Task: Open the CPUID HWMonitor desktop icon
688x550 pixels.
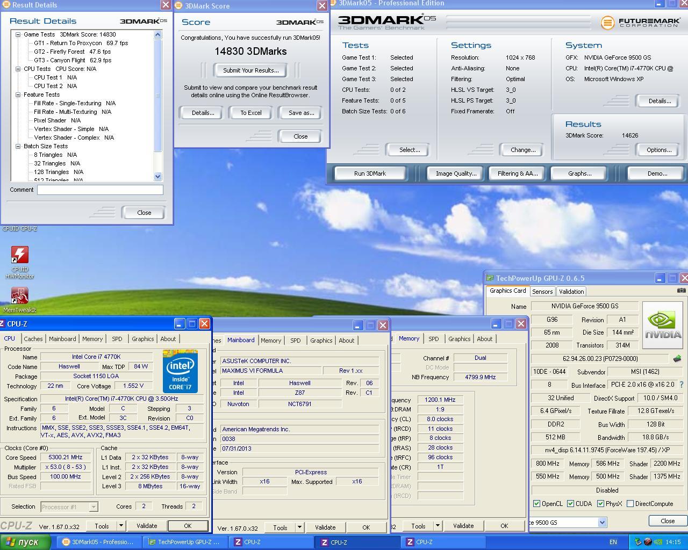Action: tap(20, 256)
